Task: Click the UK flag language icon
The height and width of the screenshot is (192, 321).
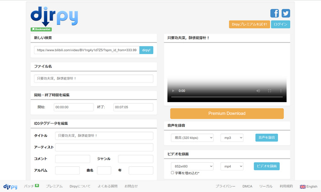Action: pos(303,187)
